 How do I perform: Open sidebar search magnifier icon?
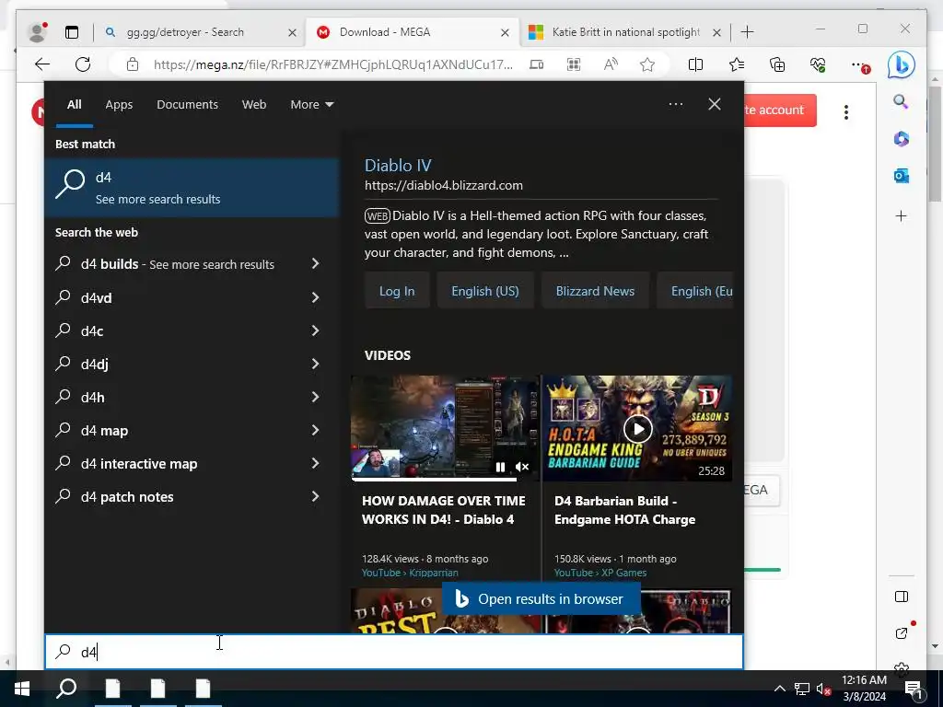tap(901, 101)
